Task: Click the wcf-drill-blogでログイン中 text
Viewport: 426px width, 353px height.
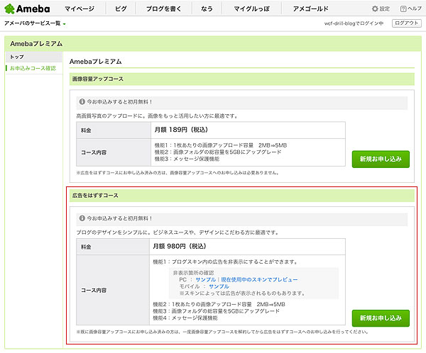Action: pyautogui.click(x=354, y=23)
